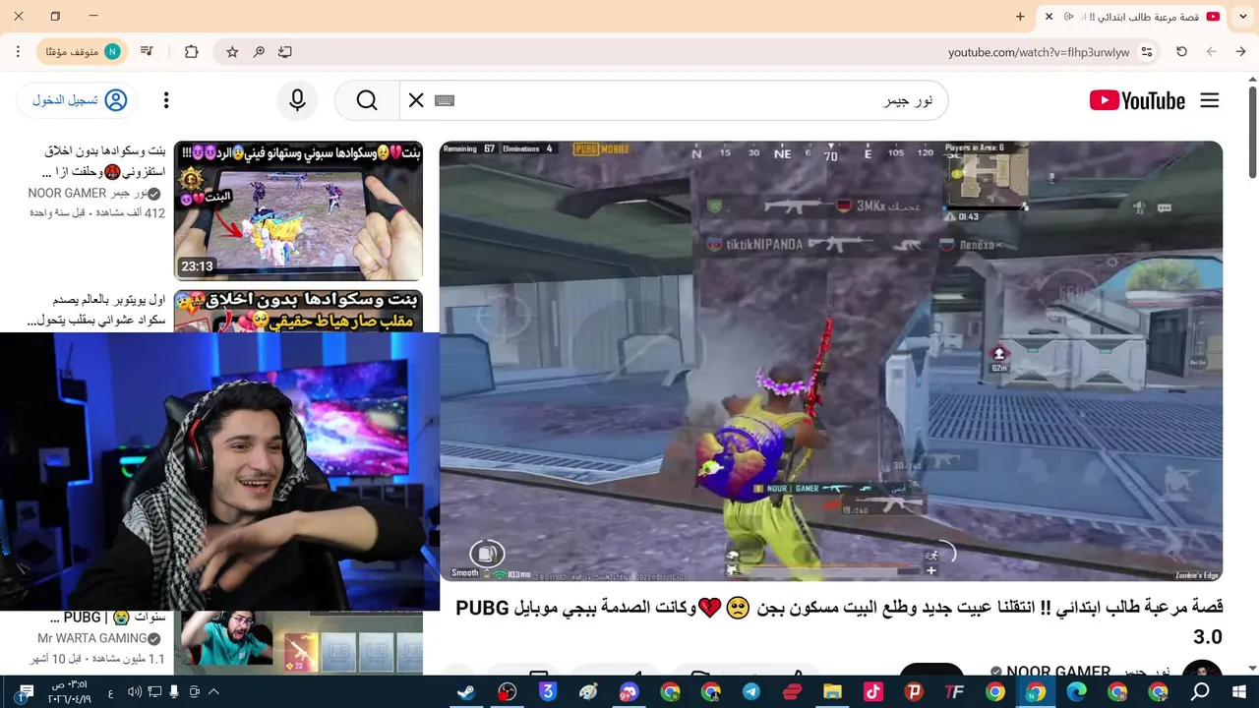Close the قصة مرعبة طالب ابتدائي tab
The height and width of the screenshot is (708, 1259).
(1049, 17)
